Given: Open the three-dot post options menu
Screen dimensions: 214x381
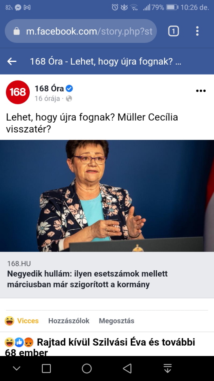Looking at the screenshot, I should [x=201, y=91].
